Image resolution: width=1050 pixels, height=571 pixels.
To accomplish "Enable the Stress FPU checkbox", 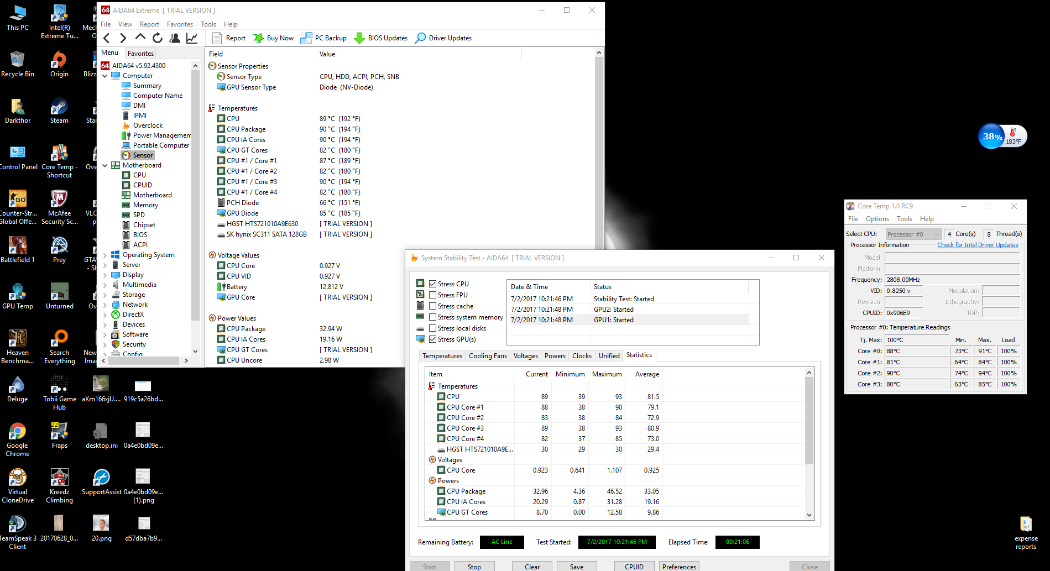I will pos(433,295).
